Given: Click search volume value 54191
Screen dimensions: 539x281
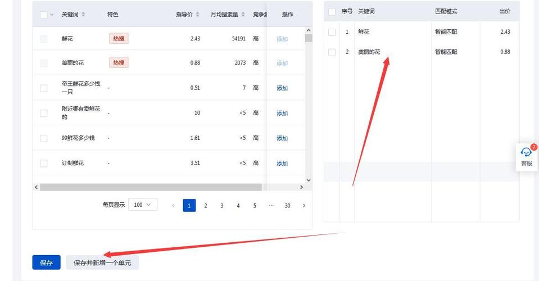Looking at the screenshot, I should [x=238, y=38].
